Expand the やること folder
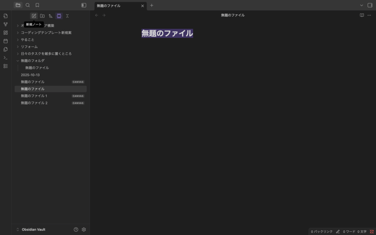 pyautogui.click(x=18, y=40)
